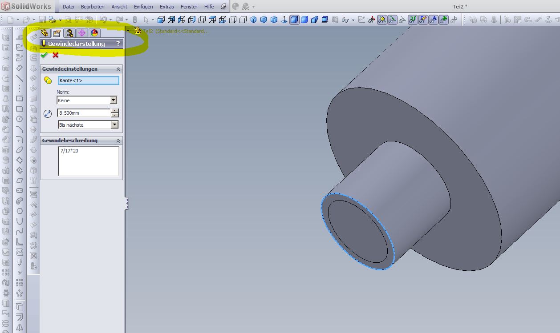This screenshot has width=560, height=333.
Task: Open the colorful display manager tab
Action: pos(94,33)
